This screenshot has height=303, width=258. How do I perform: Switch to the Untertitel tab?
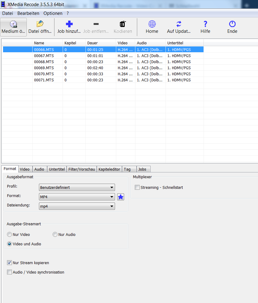click(x=57, y=169)
